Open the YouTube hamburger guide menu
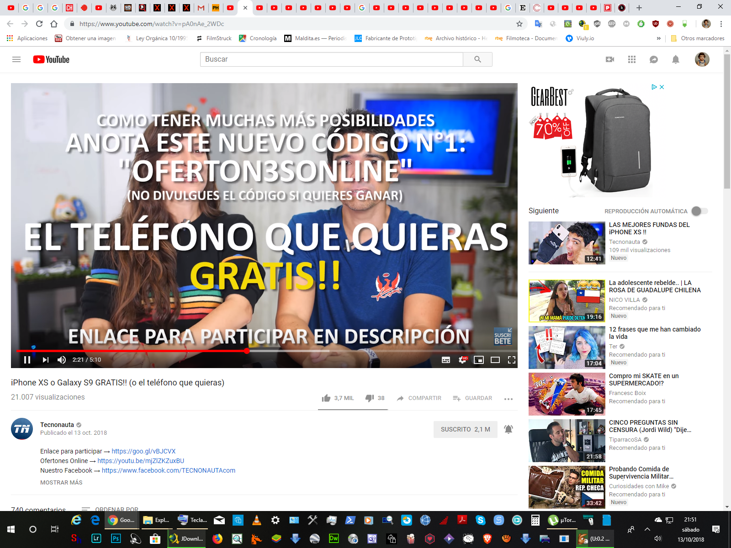Screen dimensions: 731x548 pyautogui.click(x=16, y=59)
